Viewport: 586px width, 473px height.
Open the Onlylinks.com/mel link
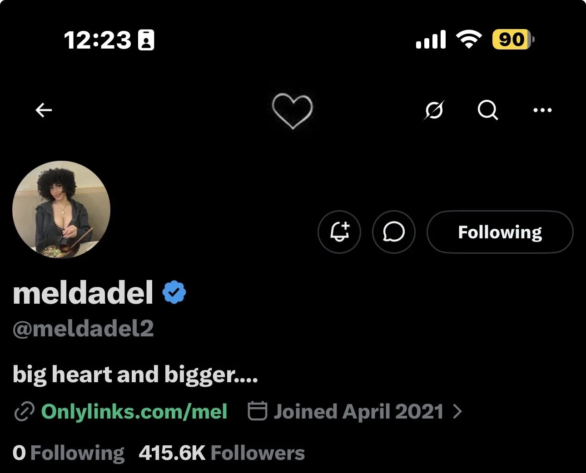(134, 412)
